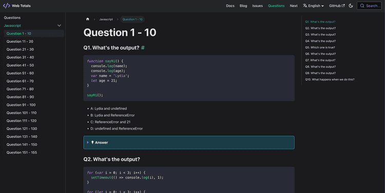This screenshot has height=193, width=385.
Task: Click option A: Lydia and undefined
Action: [108, 108]
